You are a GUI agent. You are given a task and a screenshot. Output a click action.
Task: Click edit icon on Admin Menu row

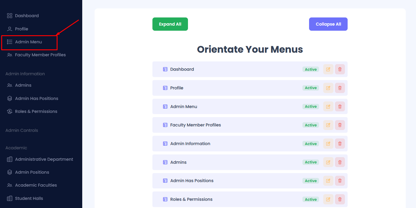[328, 107]
